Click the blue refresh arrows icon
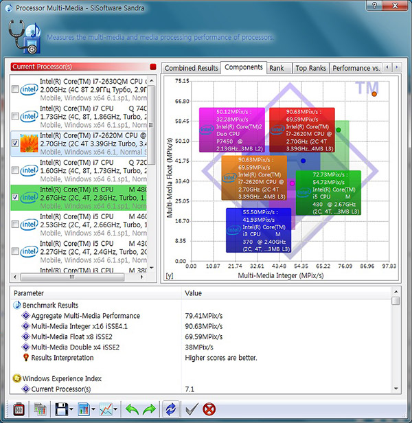Screen dimensions: 412x423 coord(171,409)
